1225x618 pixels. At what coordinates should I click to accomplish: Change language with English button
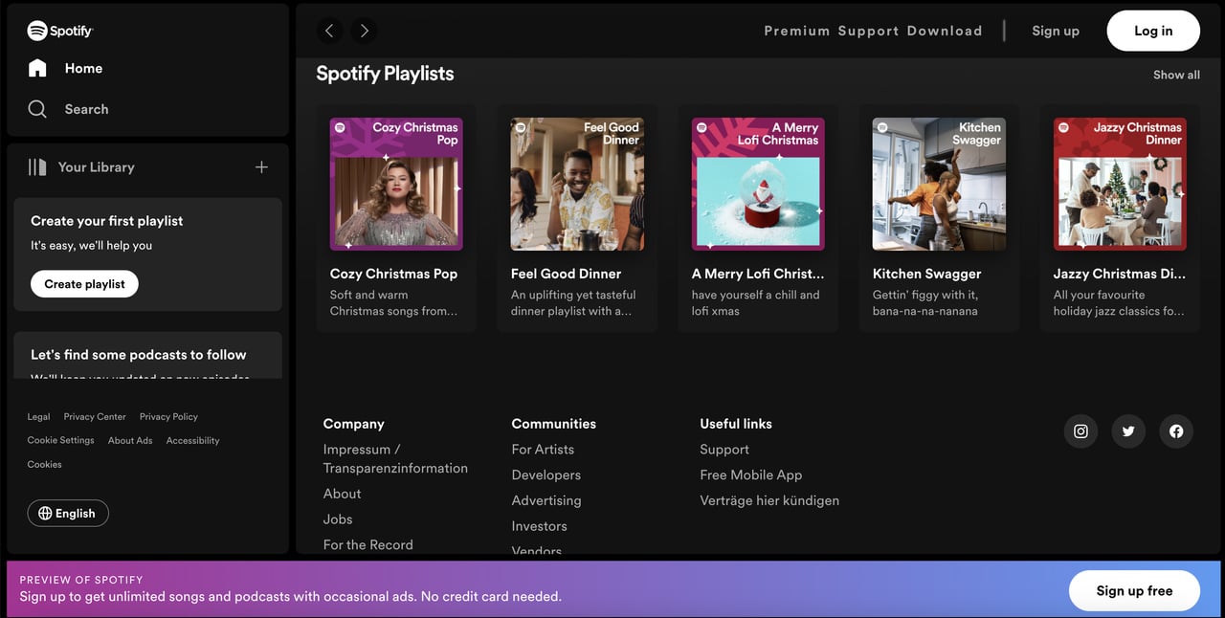(x=68, y=514)
